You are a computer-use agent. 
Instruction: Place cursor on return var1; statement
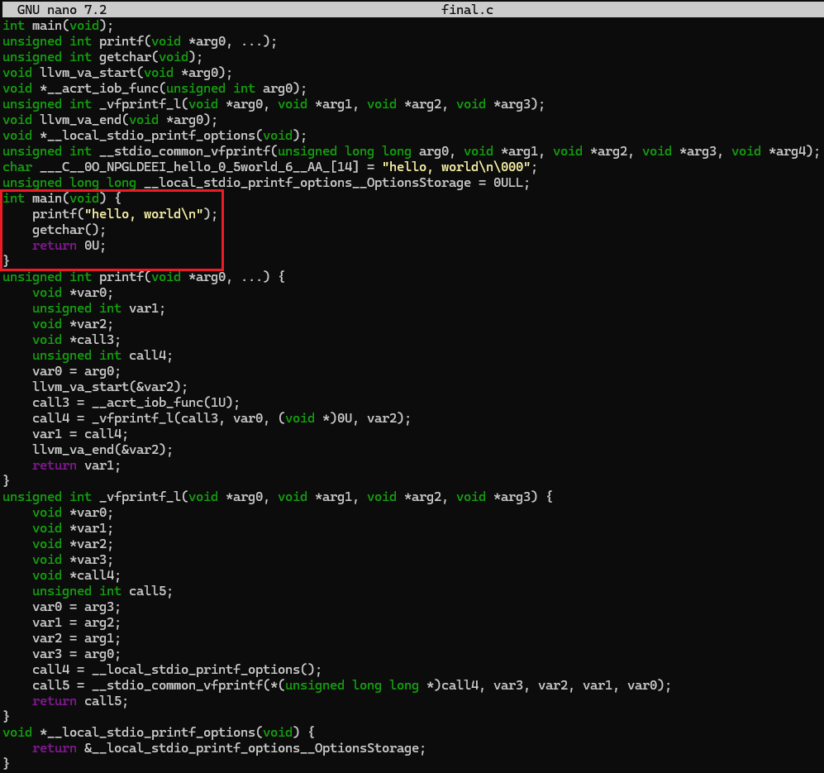[76, 465]
